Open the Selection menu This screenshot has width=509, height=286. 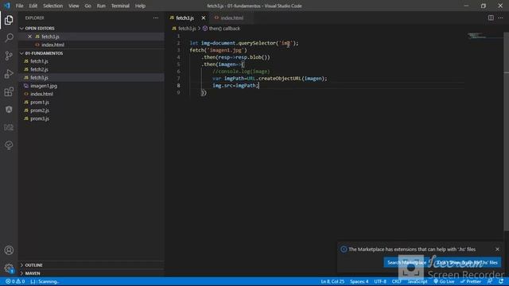53,6
